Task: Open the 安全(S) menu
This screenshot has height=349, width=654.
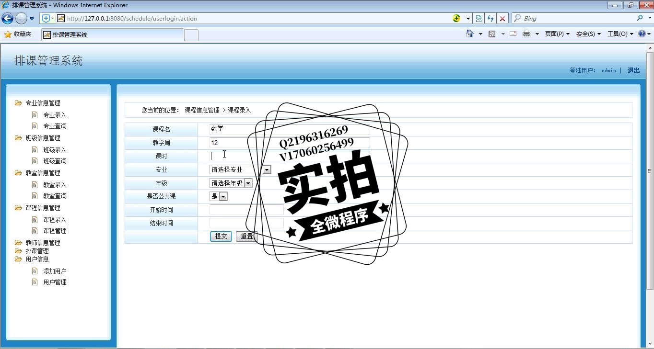Action: [x=588, y=34]
